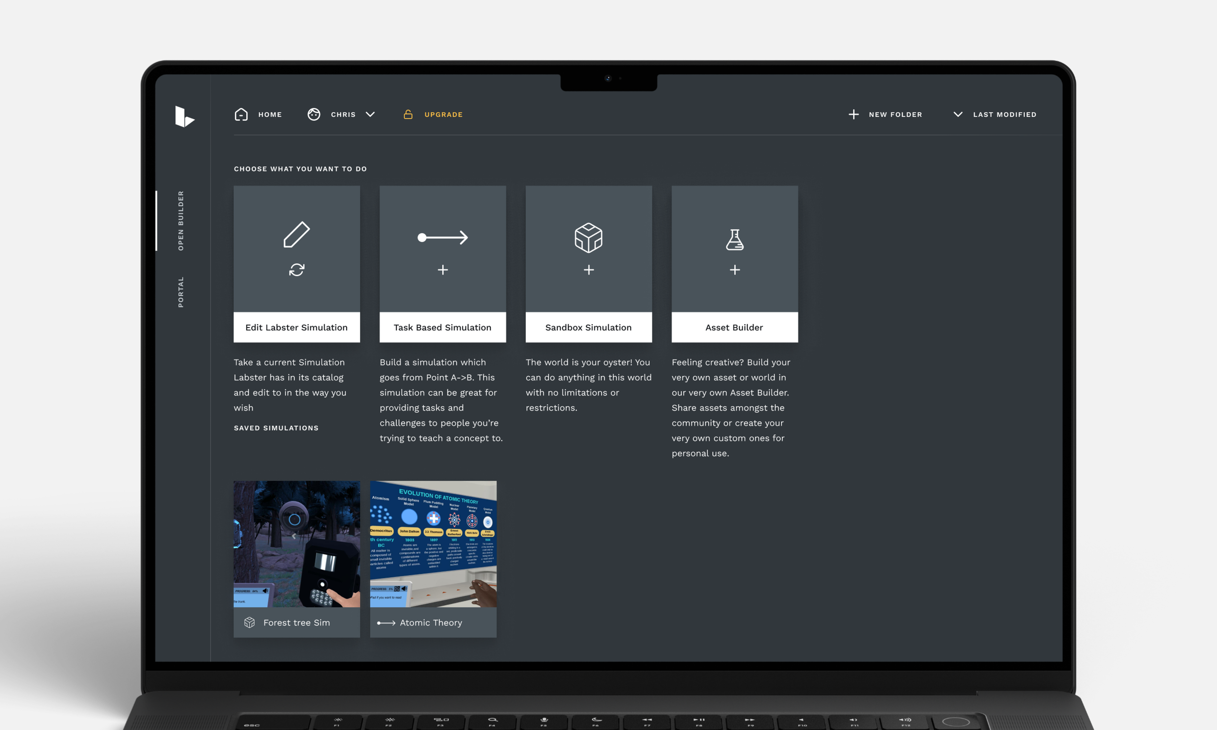
Task: Click the Home house icon
Action: pyautogui.click(x=241, y=115)
